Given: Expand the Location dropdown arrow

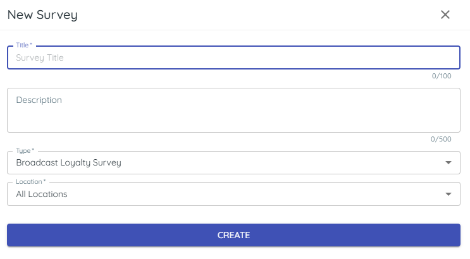Looking at the screenshot, I should (x=448, y=194).
